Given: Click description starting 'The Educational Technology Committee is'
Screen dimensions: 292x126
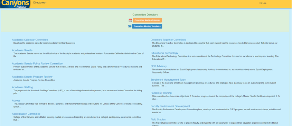Looking at the screenshot, I should coord(215,58).
